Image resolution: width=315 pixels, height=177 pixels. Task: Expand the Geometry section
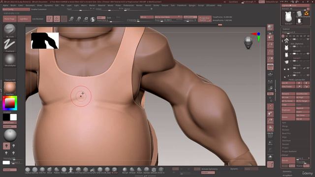pos(287,172)
